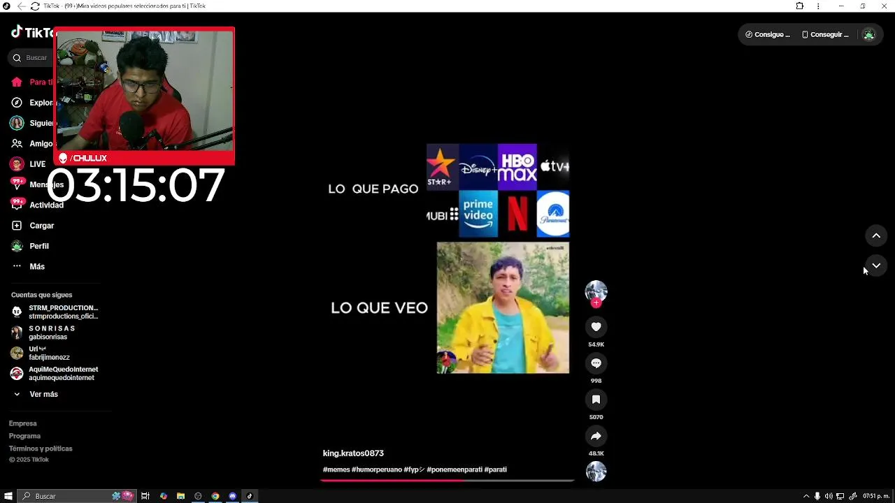Screen dimensions: 895x503
Task: Go to previous video with up chevron
Action: pyautogui.click(x=876, y=235)
